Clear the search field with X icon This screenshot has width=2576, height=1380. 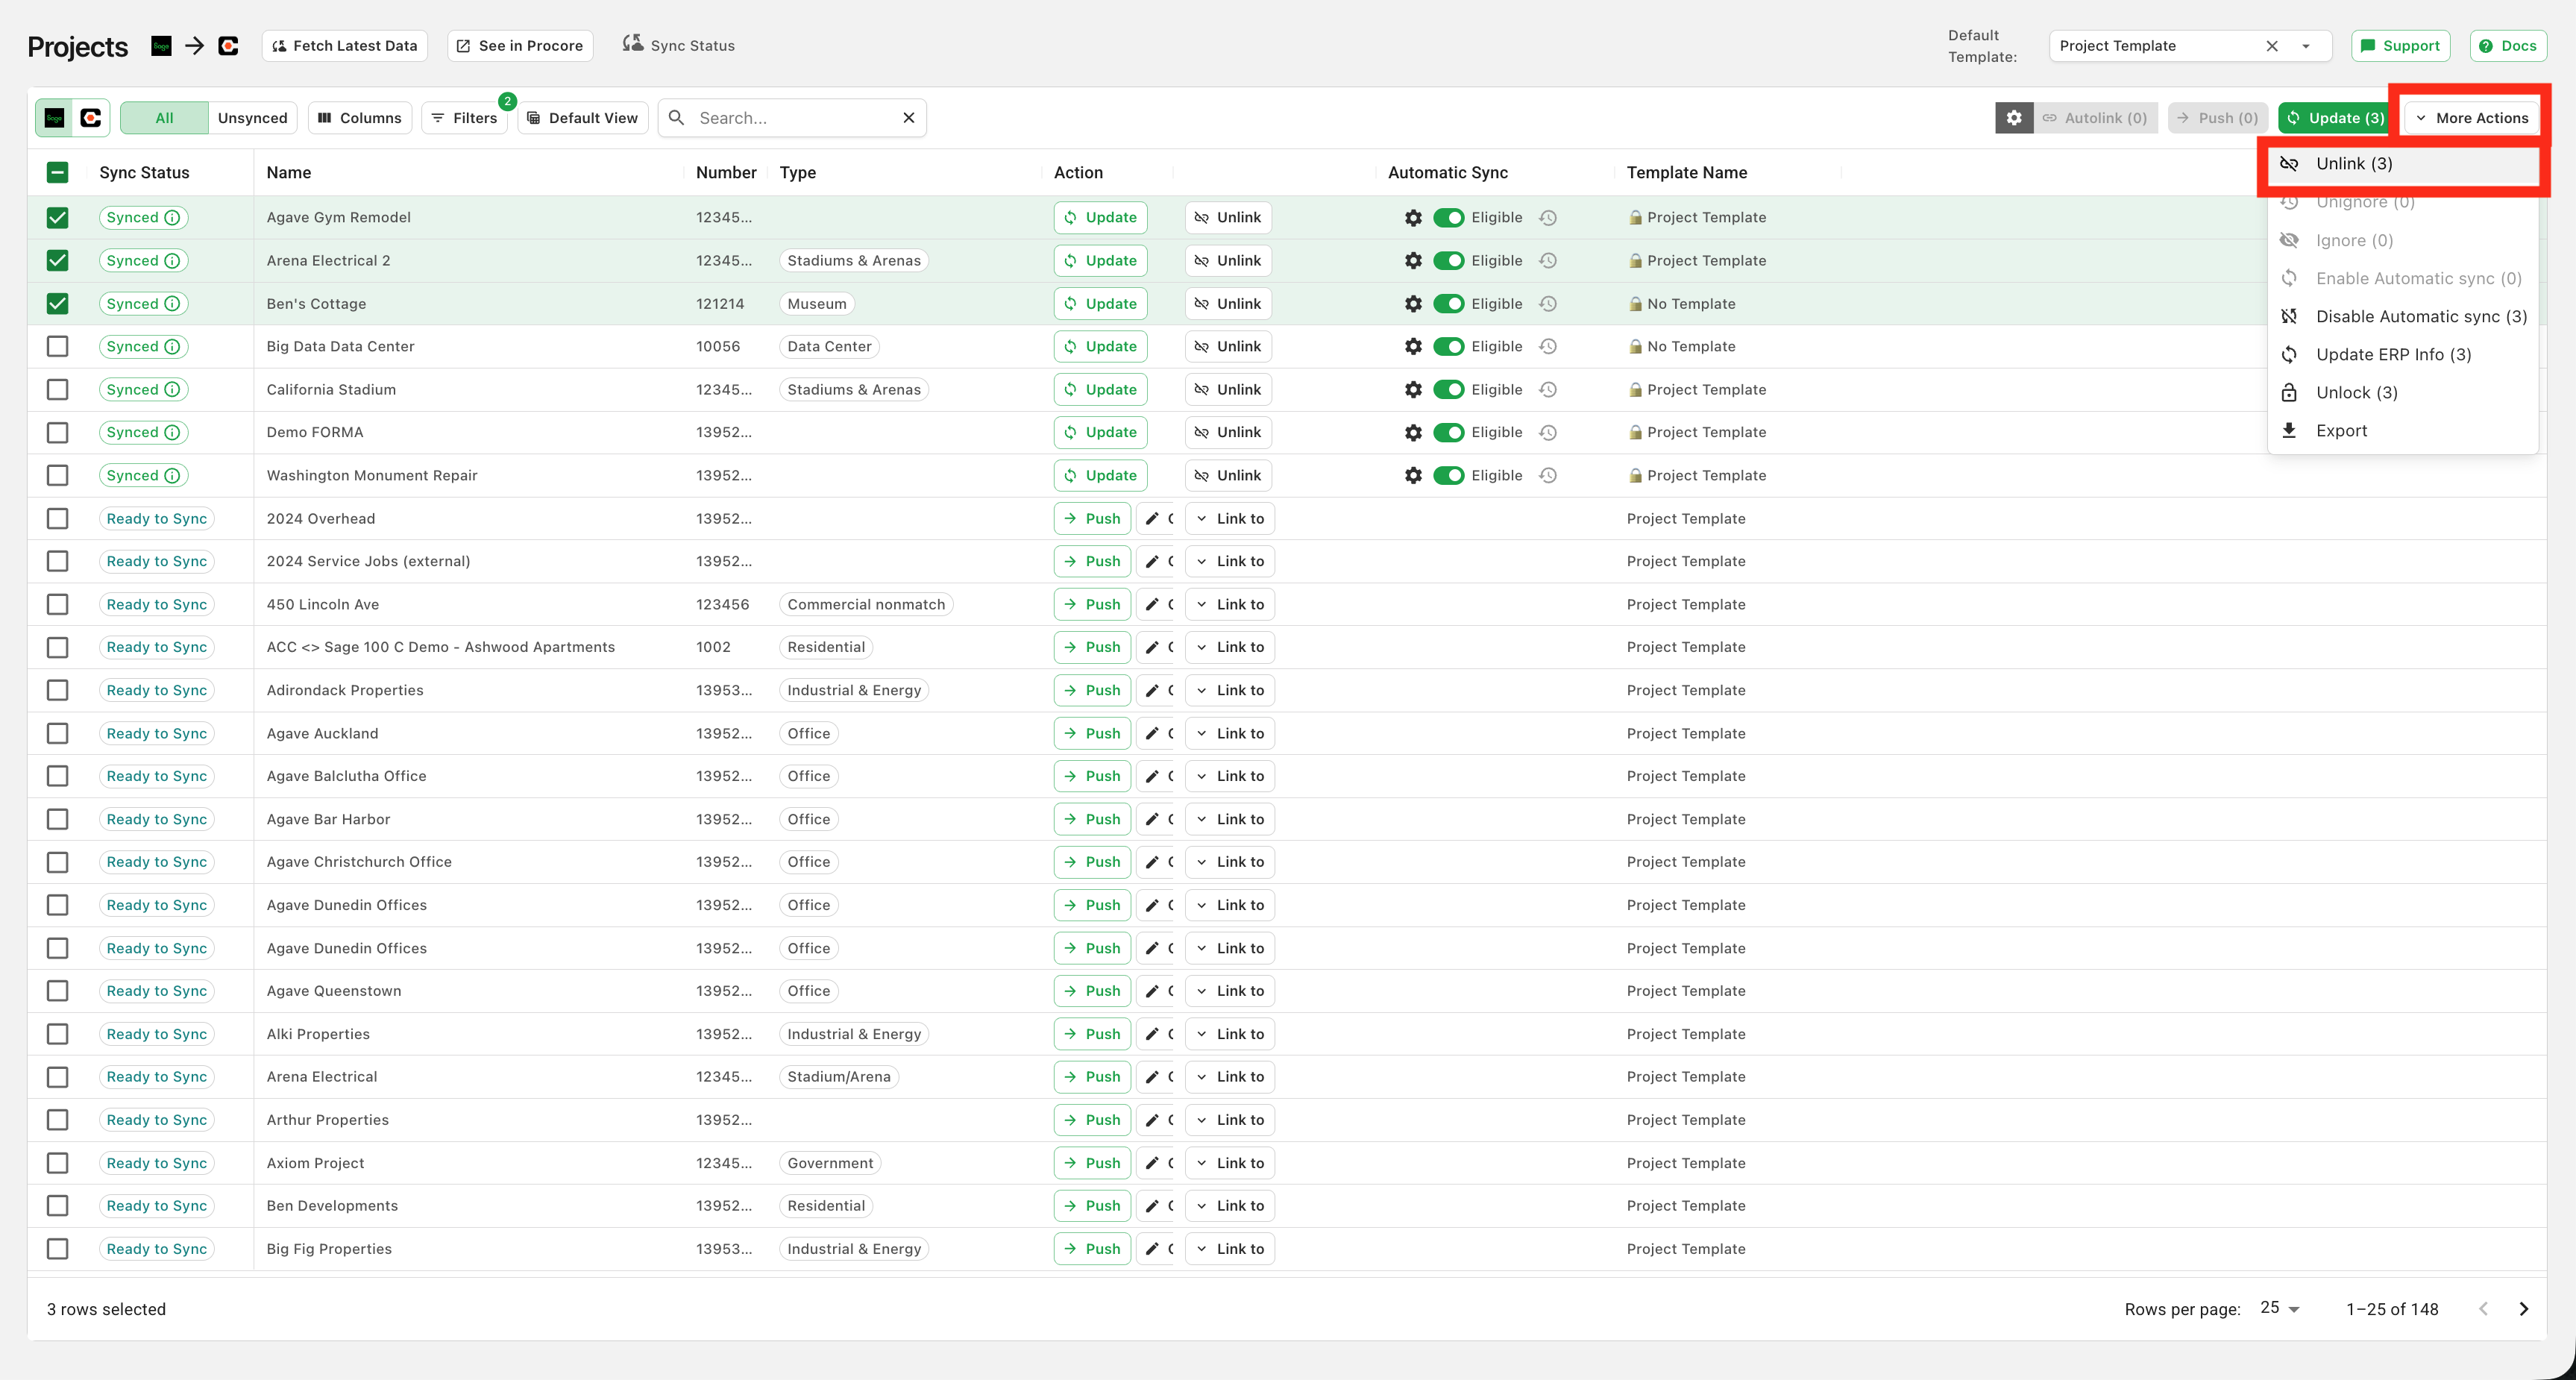[909, 118]
